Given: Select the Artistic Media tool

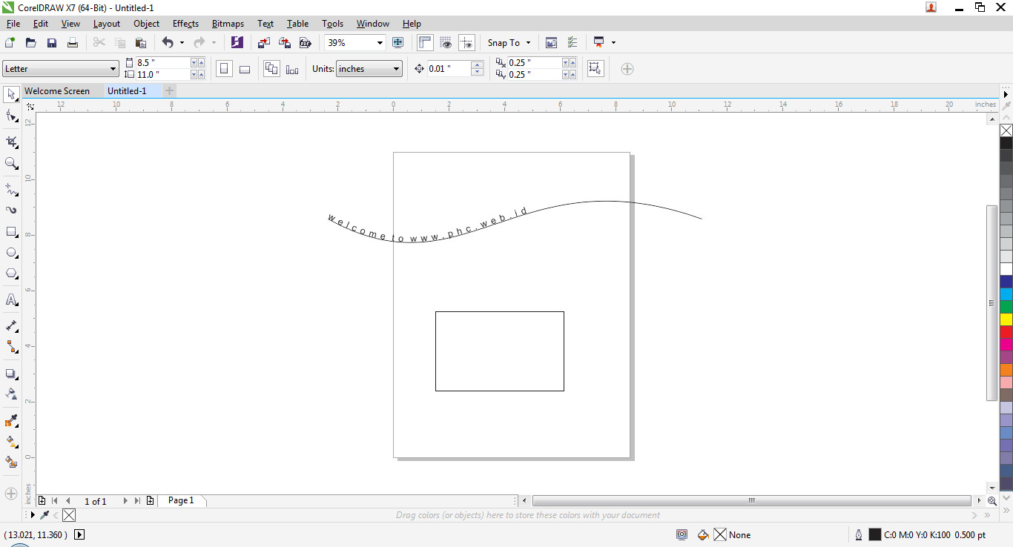Looking at the screenshot, I should pyautogui.click(x=12, y=210).
